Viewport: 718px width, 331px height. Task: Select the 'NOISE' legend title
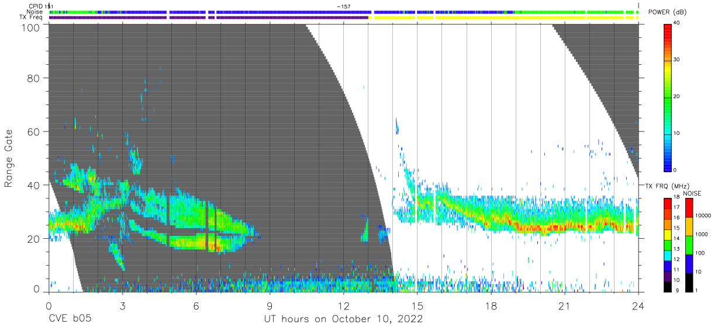693,193
